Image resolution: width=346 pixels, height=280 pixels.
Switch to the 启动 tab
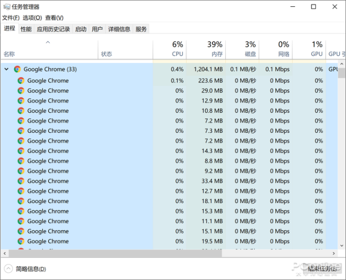coord(81,29)
